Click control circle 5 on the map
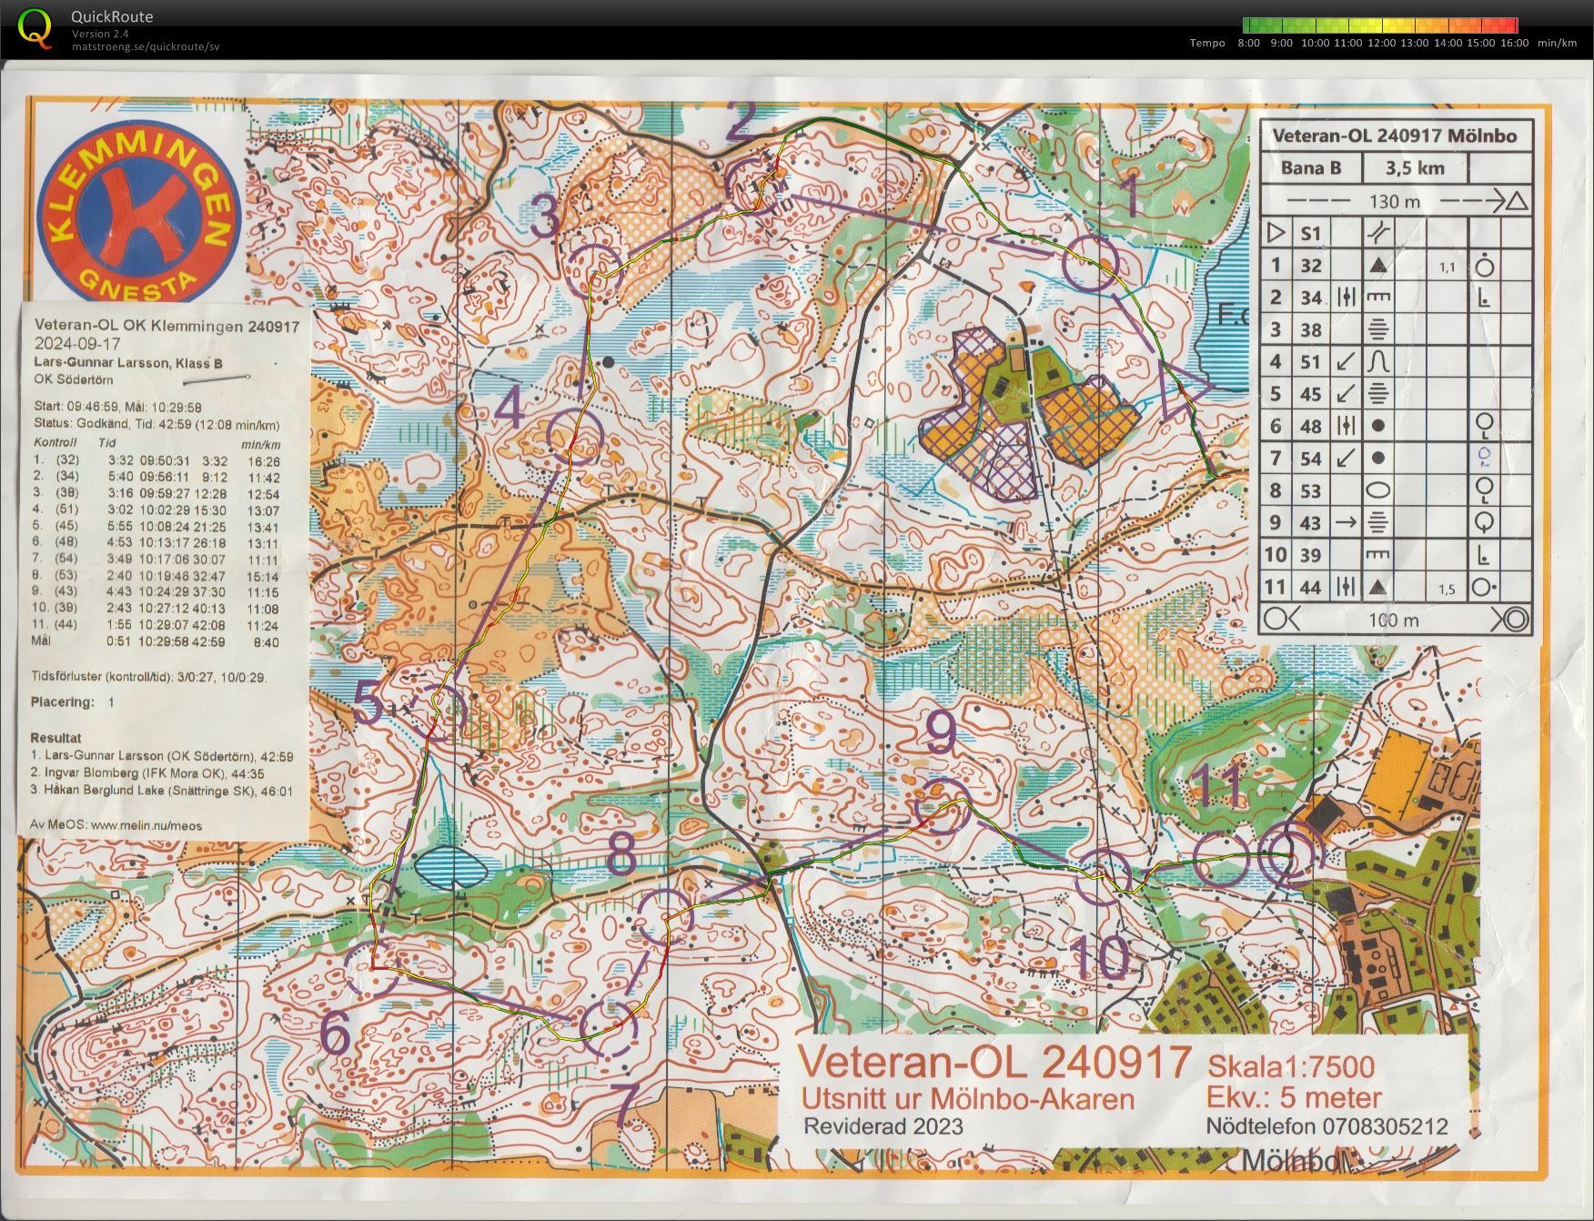The image size is (1594, 1221). point(438,714)
